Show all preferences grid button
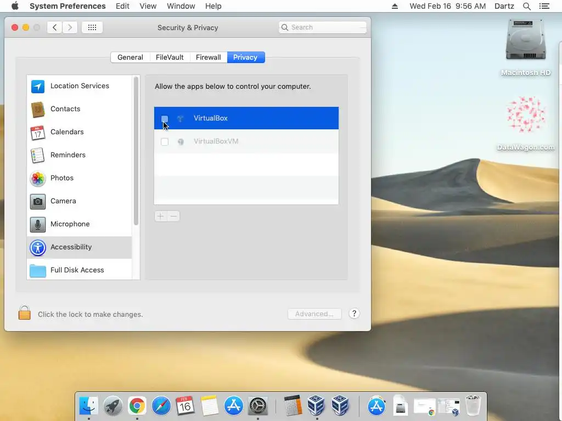 (x=92, y=27)
